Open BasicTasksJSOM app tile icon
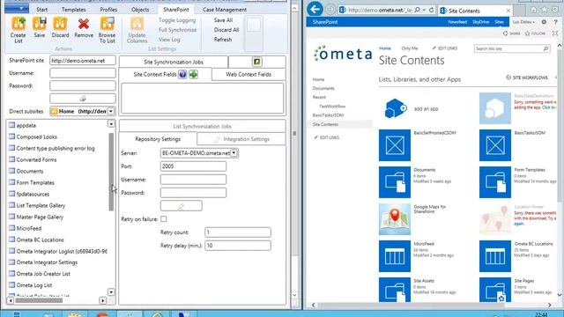The width and height of the screenshot is (564, 317). pyautogui.click(x=495, y=145)
